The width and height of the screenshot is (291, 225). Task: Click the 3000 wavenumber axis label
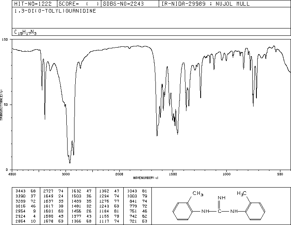[66, 174]
